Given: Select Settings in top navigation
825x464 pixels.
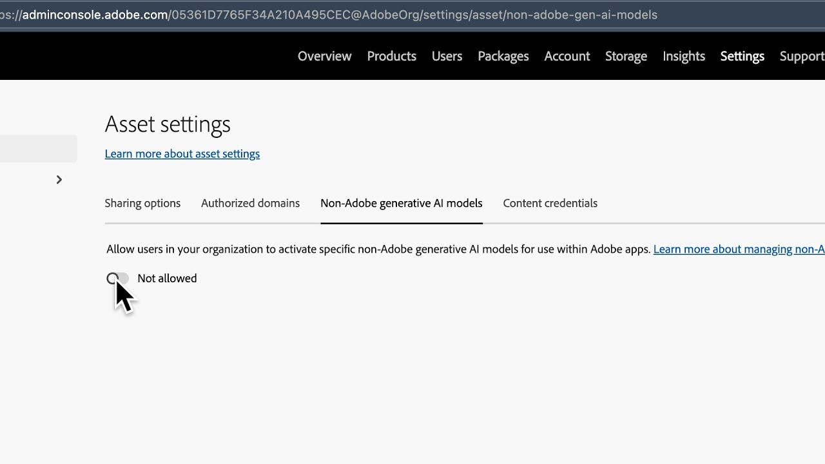Looking at the screenshot, I should (x=742, y=57).
